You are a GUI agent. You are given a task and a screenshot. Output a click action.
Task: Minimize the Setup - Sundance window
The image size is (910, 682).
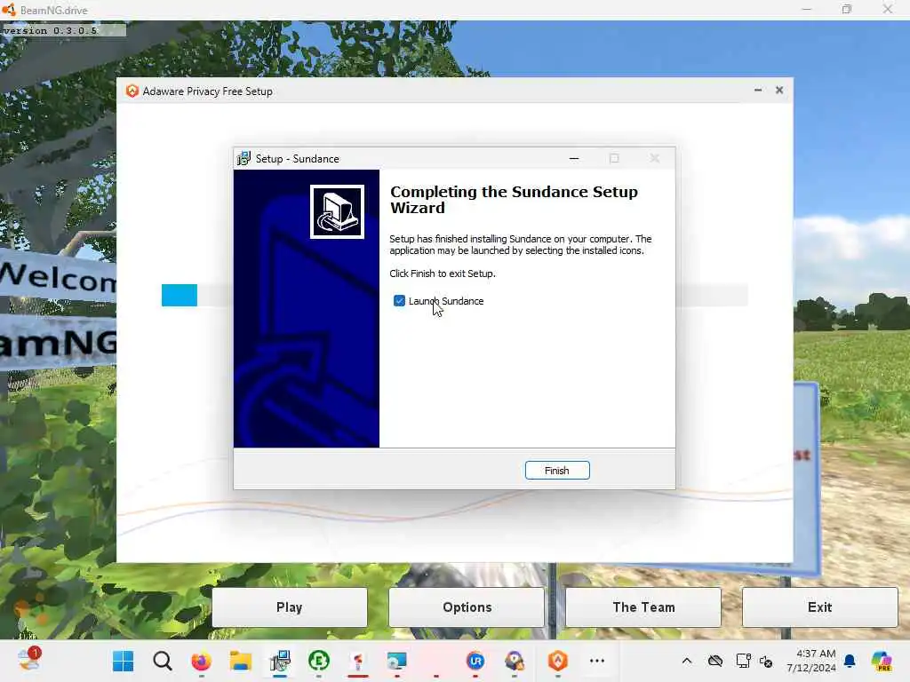574,158
